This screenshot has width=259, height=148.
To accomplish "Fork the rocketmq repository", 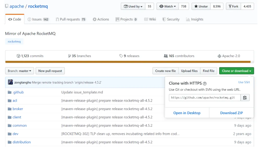I will pos(233,6).
